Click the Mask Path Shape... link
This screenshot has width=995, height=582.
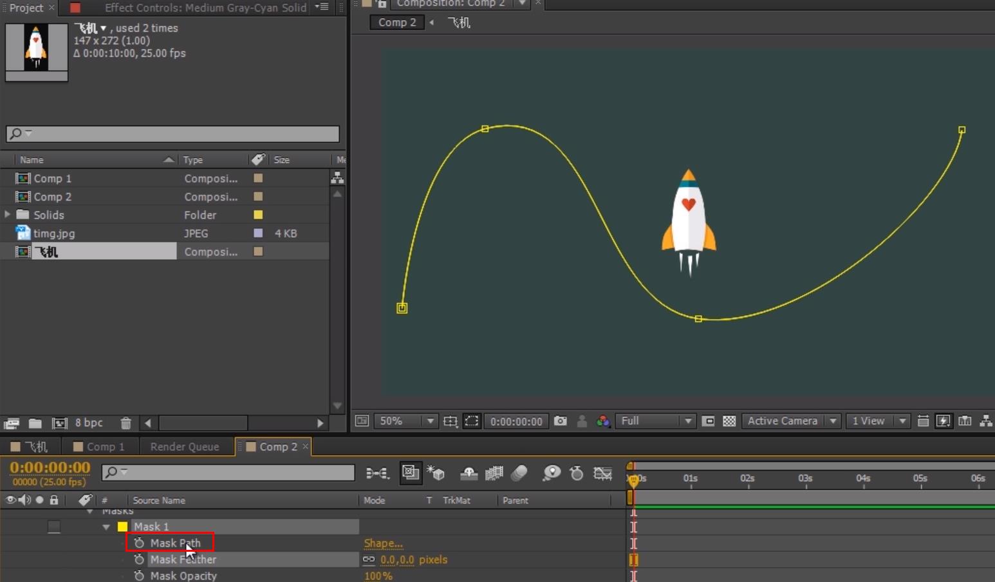coord(383,543)
